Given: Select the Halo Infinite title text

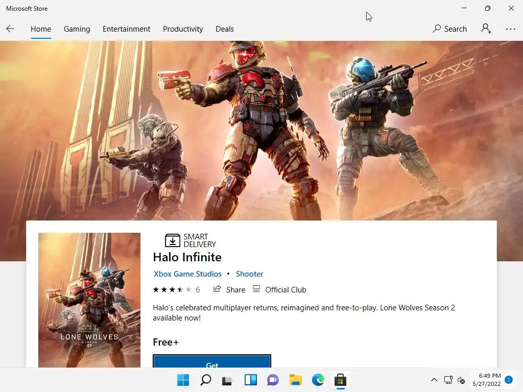Looking at the screenshot, I should coord(187,257).
